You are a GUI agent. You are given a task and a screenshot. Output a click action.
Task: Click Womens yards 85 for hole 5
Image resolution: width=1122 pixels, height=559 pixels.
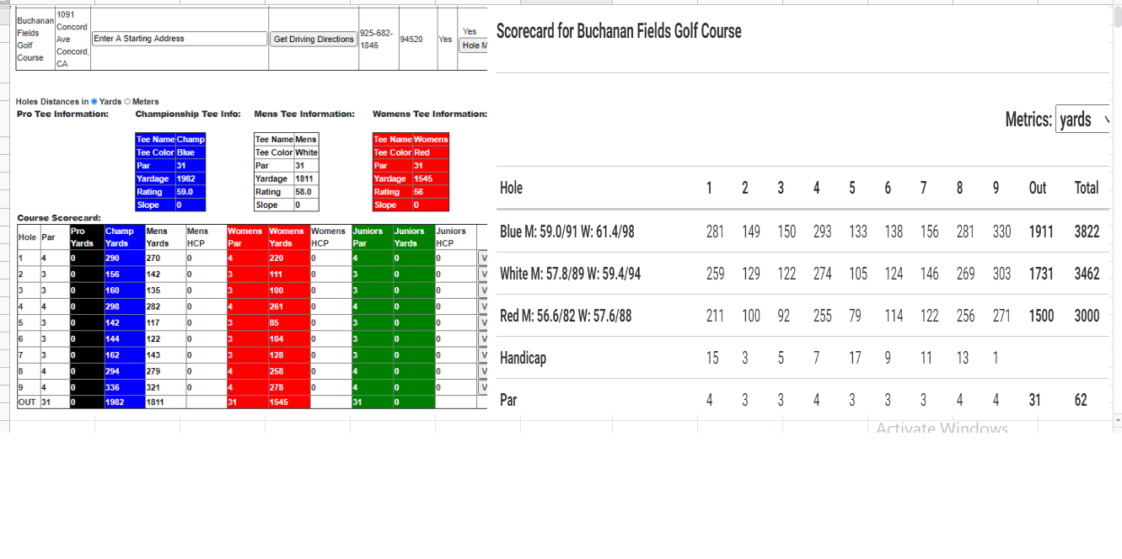tap(287, 322)
